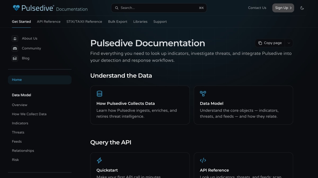The width and height of the screenshot is (318, 178).
Task: Open the Feeds sidebar page
Action: pyautogui.click(x=17, y=142)
